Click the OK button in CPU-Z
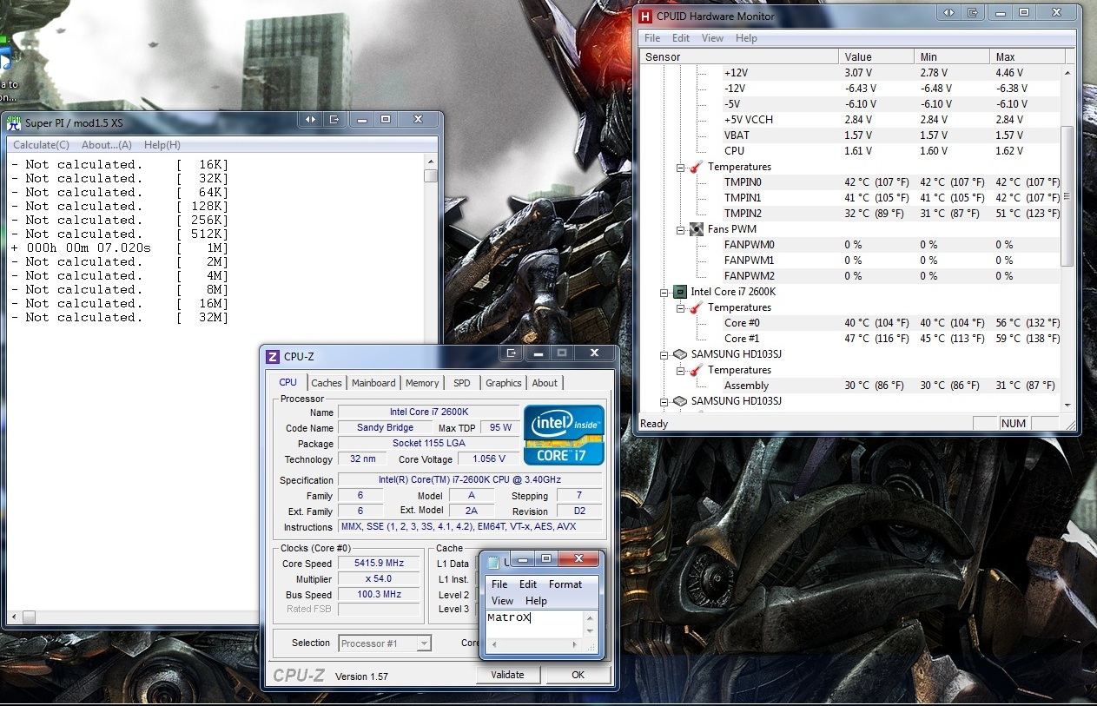The height and width of the screenshot is (706, 1097). click(578, 675)
